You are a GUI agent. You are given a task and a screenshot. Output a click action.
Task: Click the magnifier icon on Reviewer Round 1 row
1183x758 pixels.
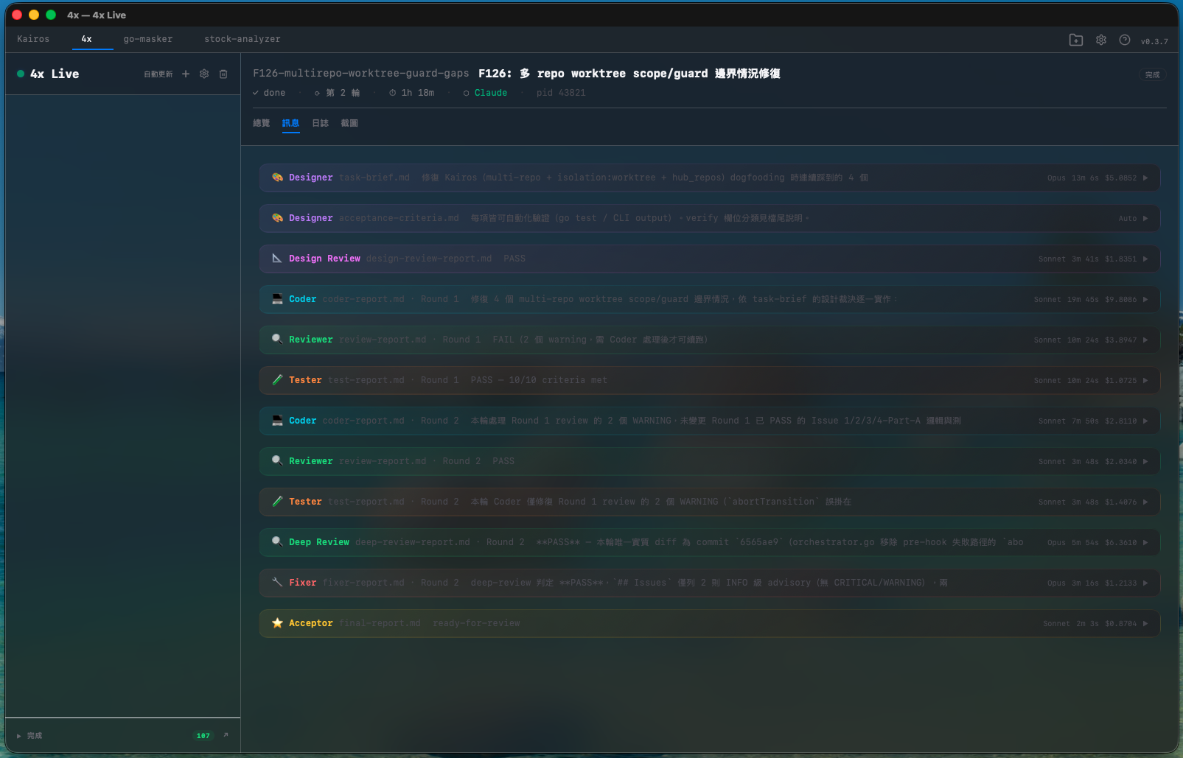(277, 340)
